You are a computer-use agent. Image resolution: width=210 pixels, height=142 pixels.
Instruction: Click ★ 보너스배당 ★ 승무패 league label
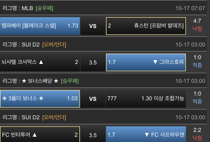pyautogui.click(x=41, y=81)
